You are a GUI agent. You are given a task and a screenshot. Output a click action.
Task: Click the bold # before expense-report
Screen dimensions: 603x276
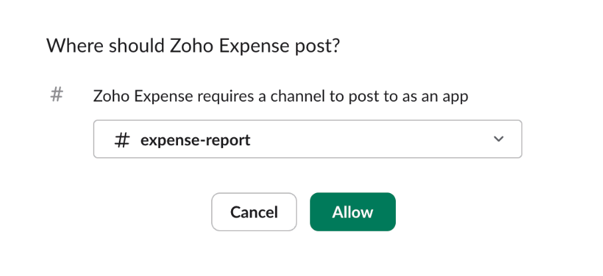[x=122, y=140]
